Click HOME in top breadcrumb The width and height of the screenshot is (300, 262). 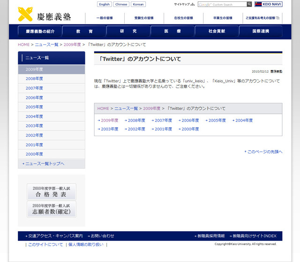point(24,45)
